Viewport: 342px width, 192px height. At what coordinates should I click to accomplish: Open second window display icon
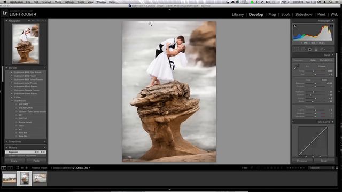pos(10,168)
